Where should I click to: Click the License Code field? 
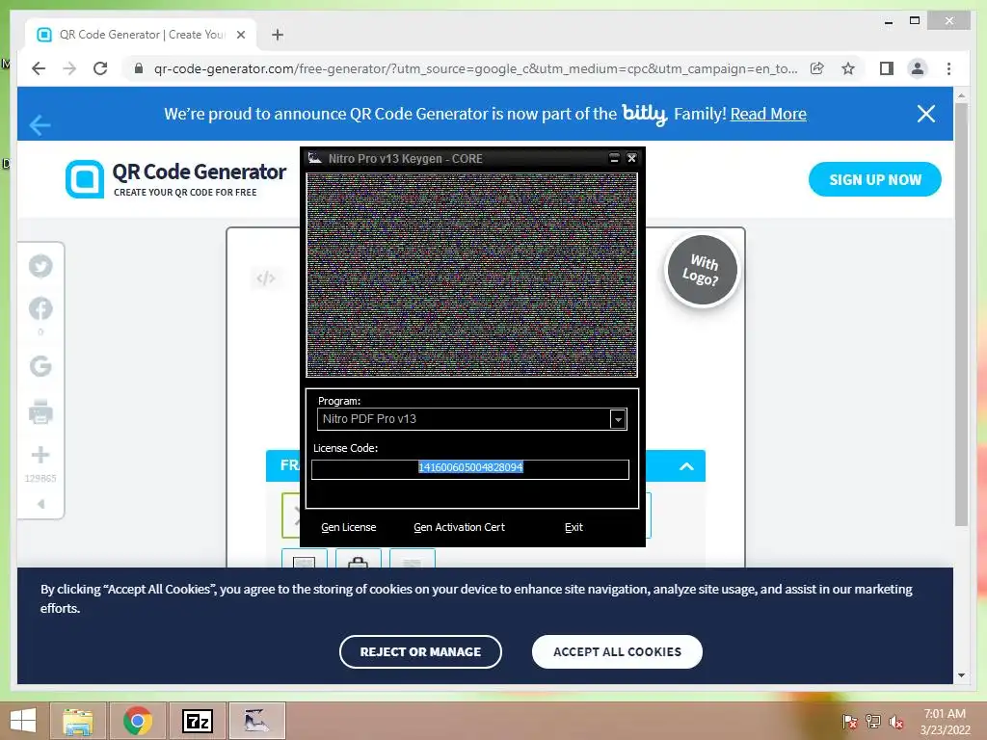point(470,469)
